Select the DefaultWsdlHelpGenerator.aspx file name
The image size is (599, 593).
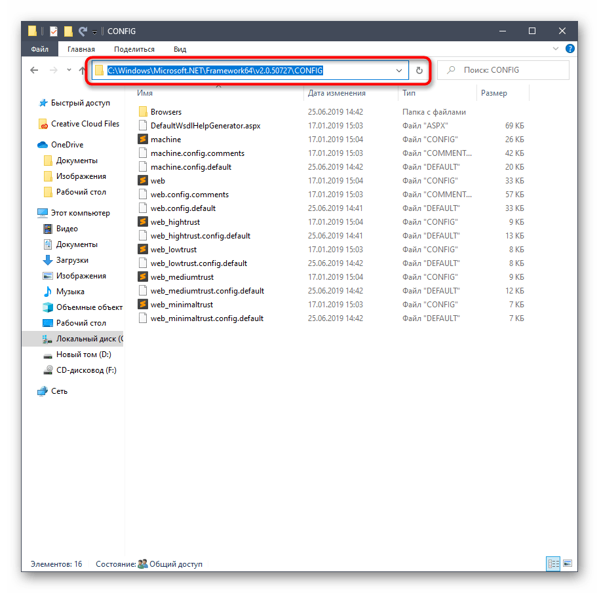tap(206, 126)
